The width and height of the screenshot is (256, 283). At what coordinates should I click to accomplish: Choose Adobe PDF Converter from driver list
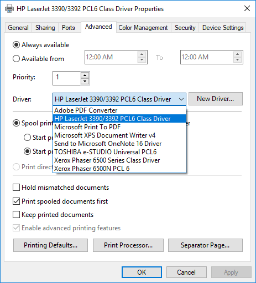click(119, 110)
